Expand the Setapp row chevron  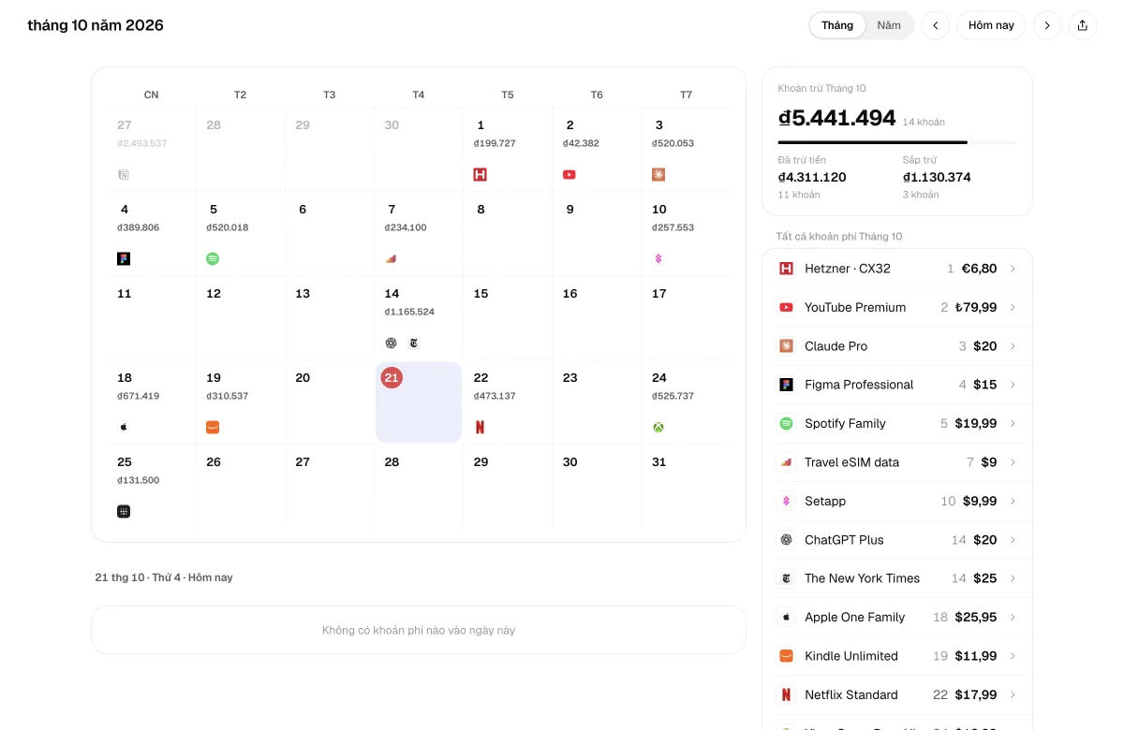(1013, 501)
